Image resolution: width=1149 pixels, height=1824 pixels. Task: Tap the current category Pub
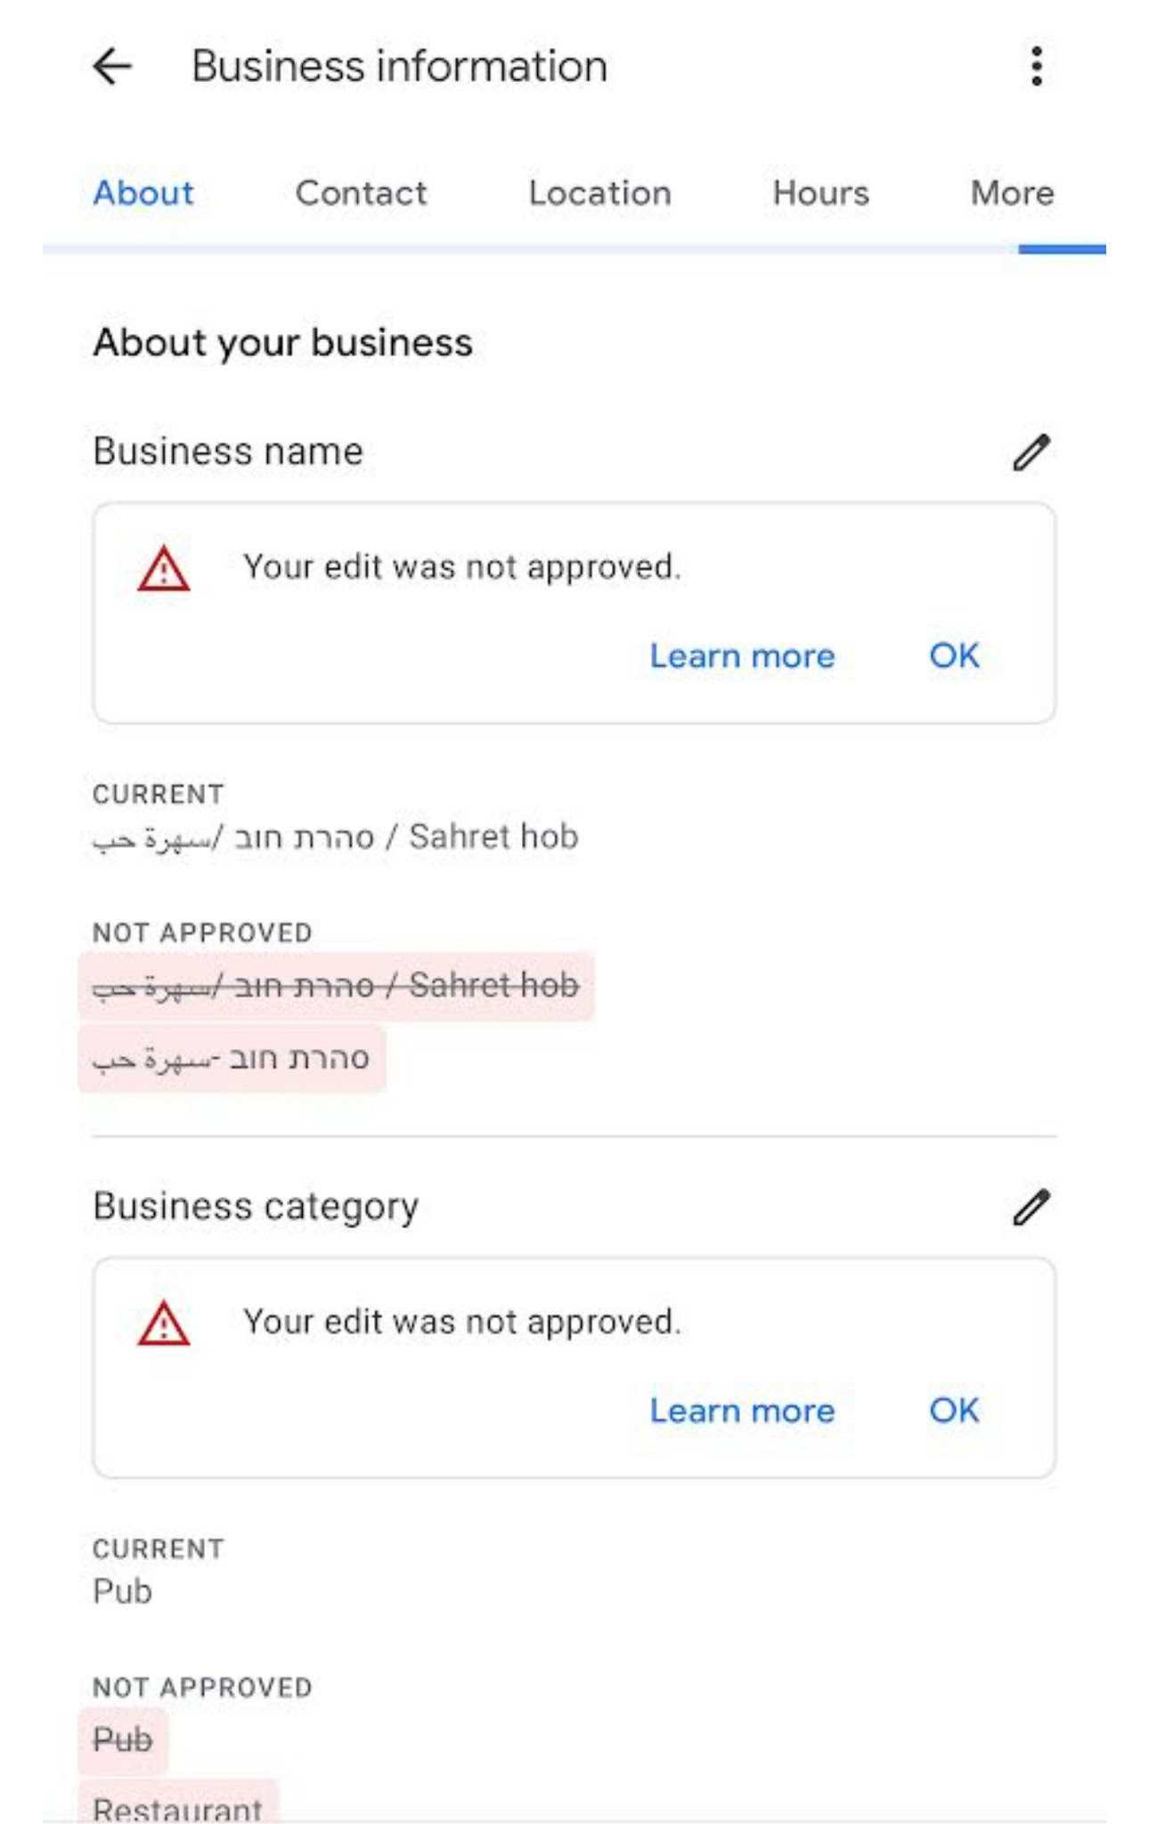[123, 1592]
